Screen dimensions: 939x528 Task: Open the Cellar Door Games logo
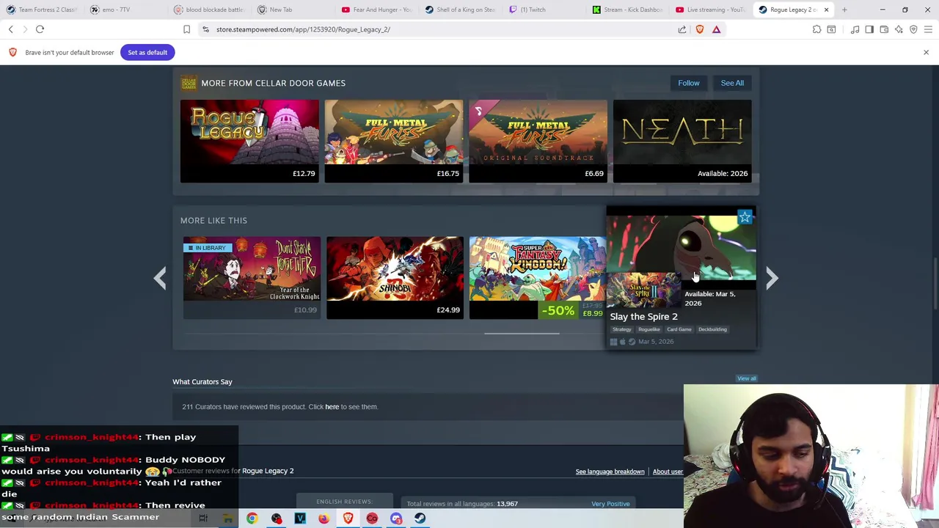(x=189, y=83)
